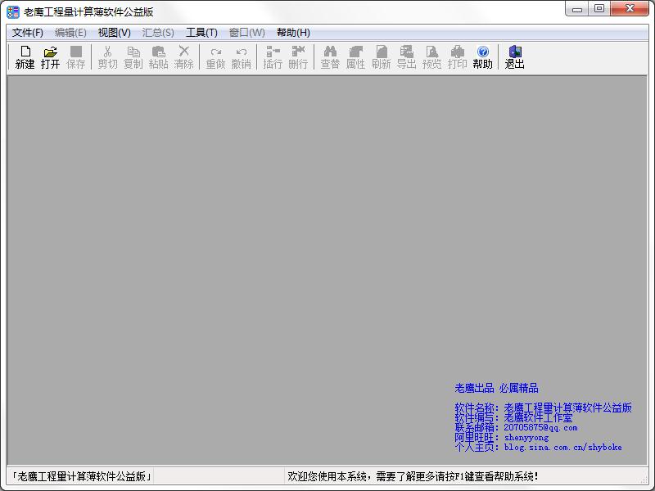
Task: Open the 视图(V) menu
Action: (115, 33)
